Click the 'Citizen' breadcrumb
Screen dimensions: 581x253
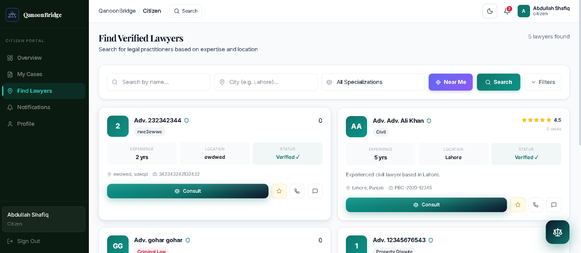(152, 11)
